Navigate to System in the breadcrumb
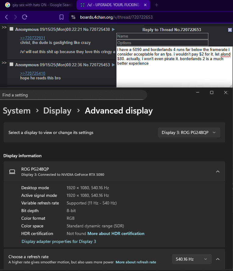 click(x=17, y=110)
